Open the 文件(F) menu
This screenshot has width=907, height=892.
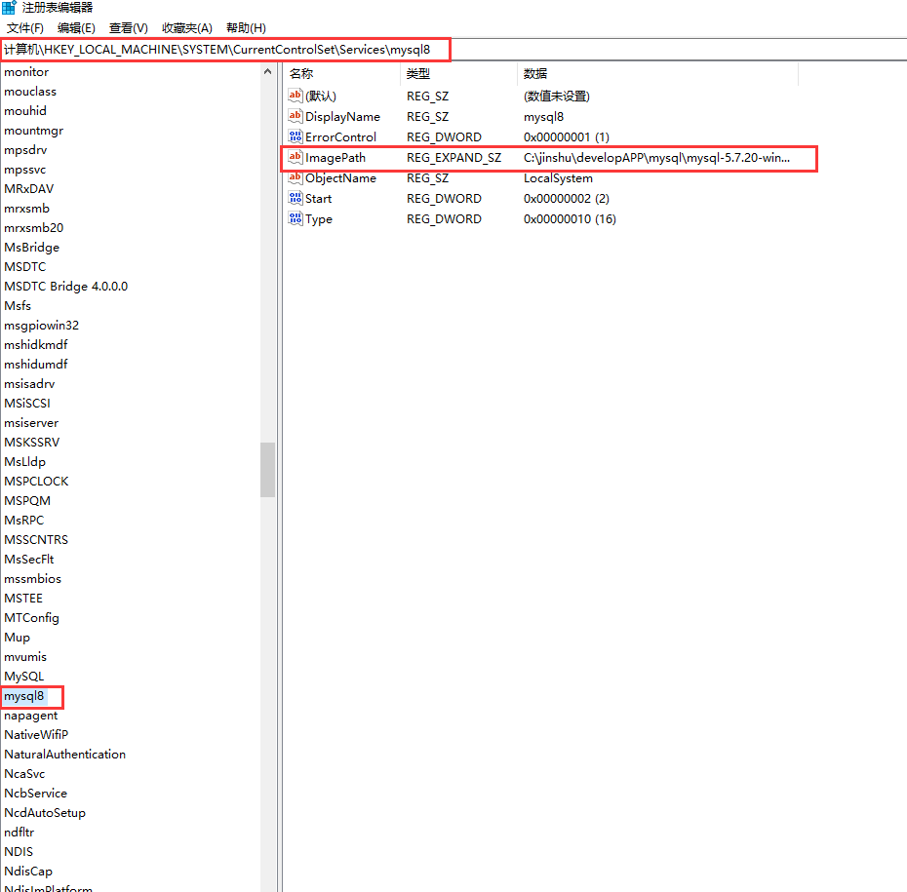(x=25, y=27)
